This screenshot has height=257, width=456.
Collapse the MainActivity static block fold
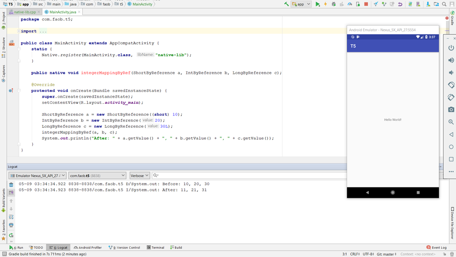[x=19, y=49]
